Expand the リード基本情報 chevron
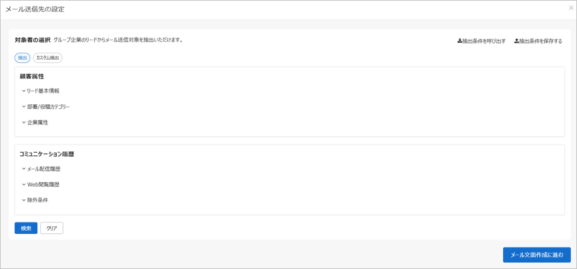577x269 pixels. [x=24, y=91]
